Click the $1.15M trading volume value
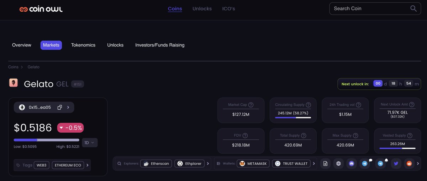The image size is (427, 181). [345, 115]
